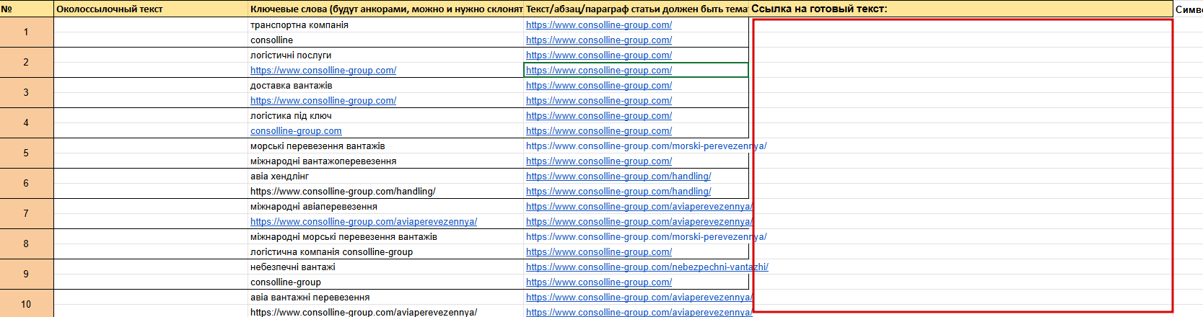Open link beside 'consolline-group' in row 9
This screenshot has height=317, width=1203.
599,282
